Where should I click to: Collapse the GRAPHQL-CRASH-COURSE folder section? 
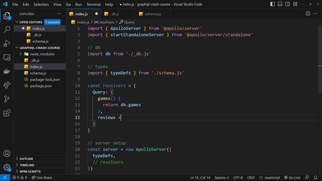point(17,48)
